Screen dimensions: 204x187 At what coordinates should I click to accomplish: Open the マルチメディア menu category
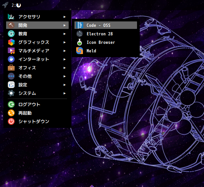coord(37,51)
